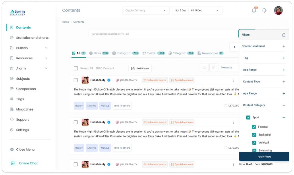Click the query search input field
Image resolution: width=294 pixels, height=175 pixels.
tap(162, 34)
